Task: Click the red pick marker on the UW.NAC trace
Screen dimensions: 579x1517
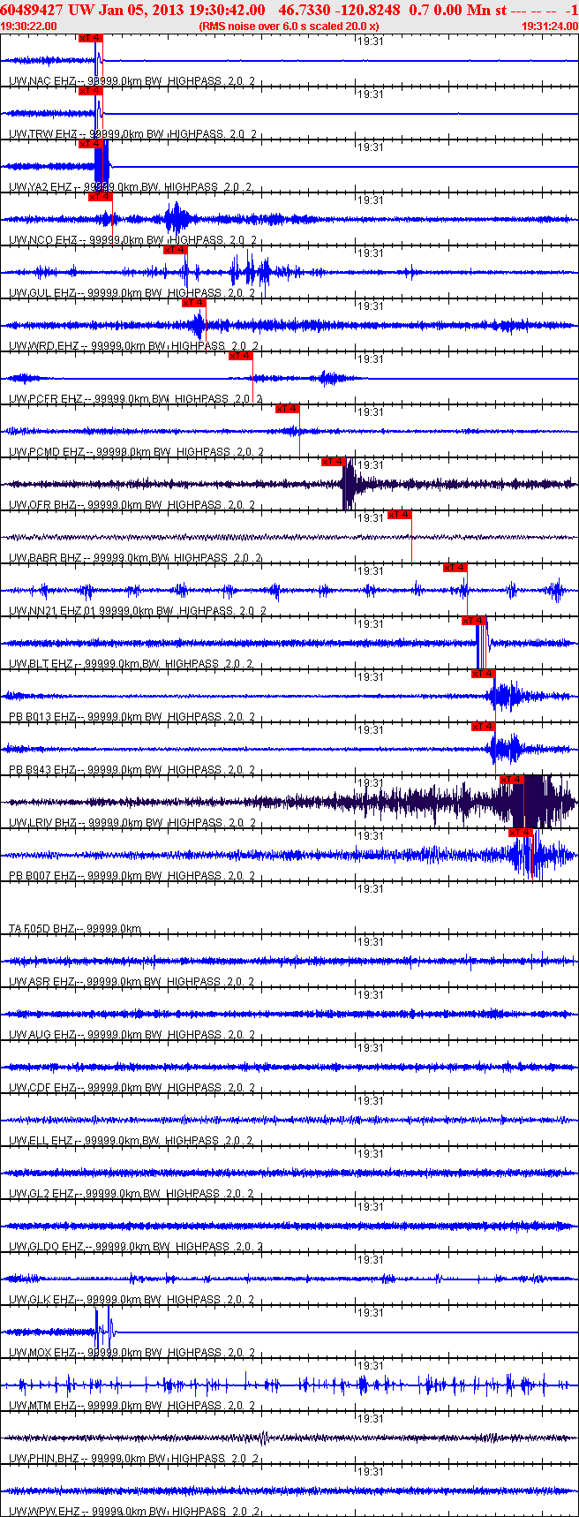Action: [x=90, y=38]
